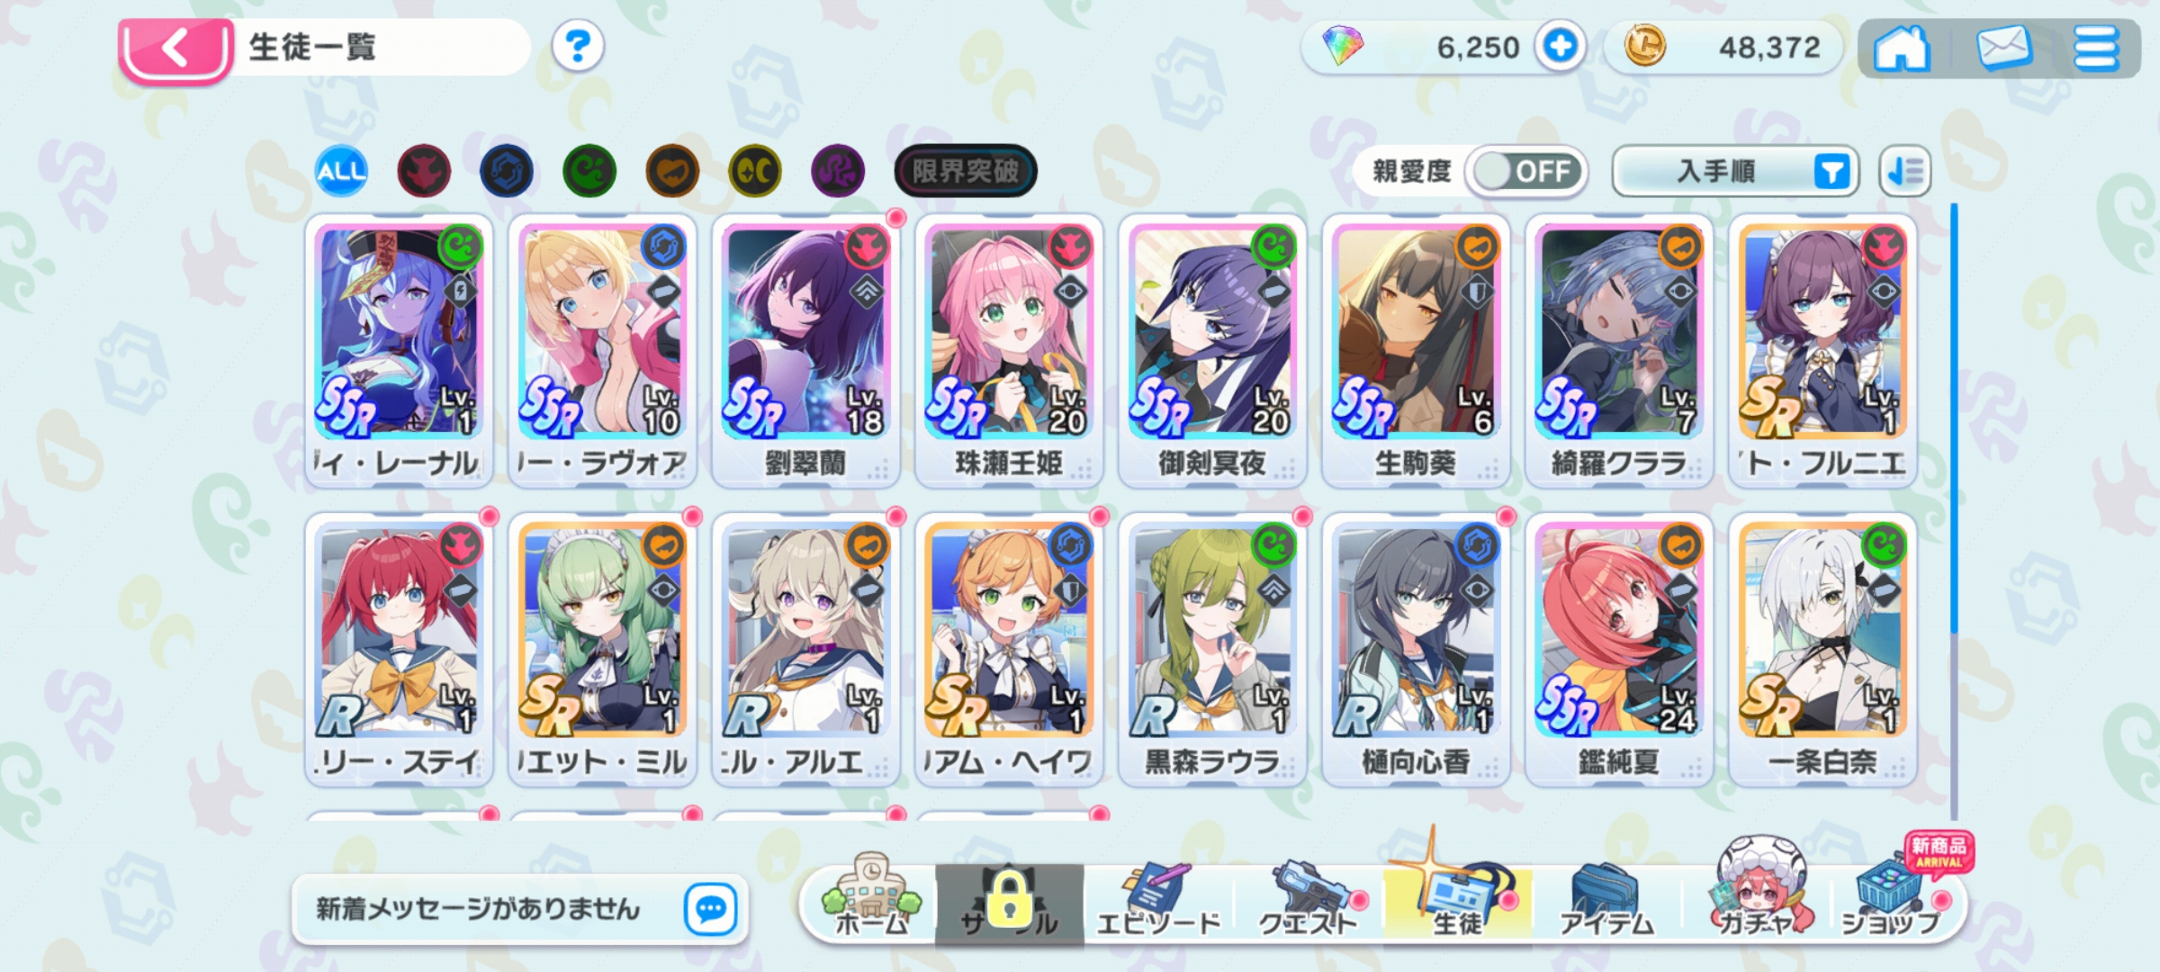Image resolution: width=2160 pixels, height=972 pixels.
Task: Open the chat bubble message icon
Action: click(x=710, y=909)
